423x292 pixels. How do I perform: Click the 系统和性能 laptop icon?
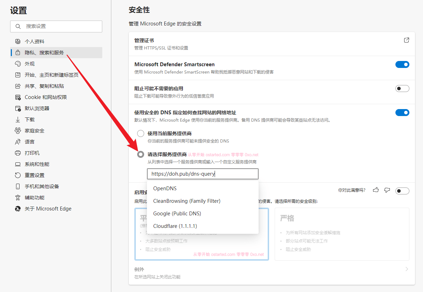pyautogui.click(x=18, y=164)
